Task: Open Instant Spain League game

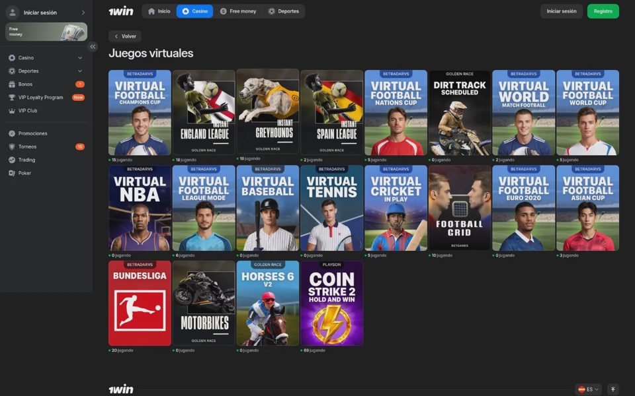Action: [x=331, y=113]
